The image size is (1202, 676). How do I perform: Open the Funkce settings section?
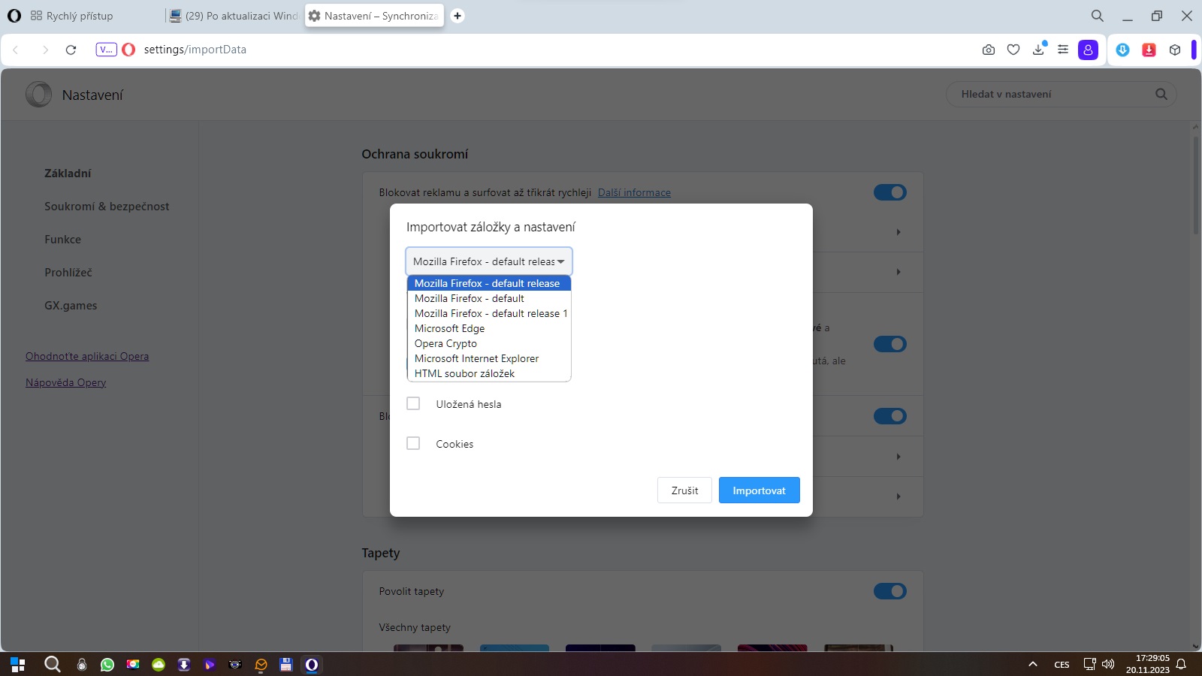(62, 240)
